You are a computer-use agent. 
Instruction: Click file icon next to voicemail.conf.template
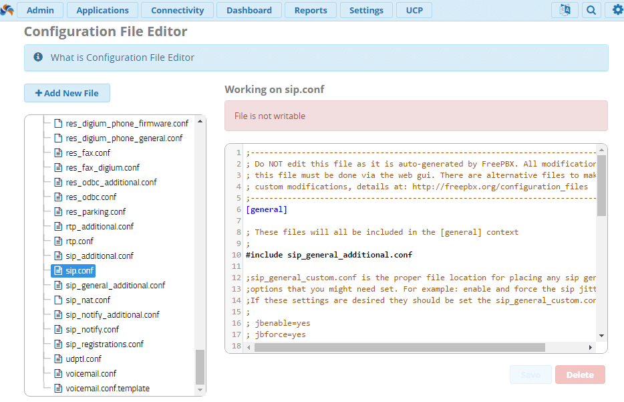tap(58, 389)
